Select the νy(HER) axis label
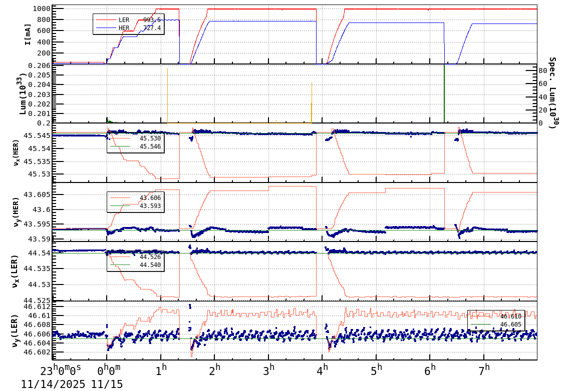Image resolution: width=578 pixels, height=391 pixels. click(16, 211)
